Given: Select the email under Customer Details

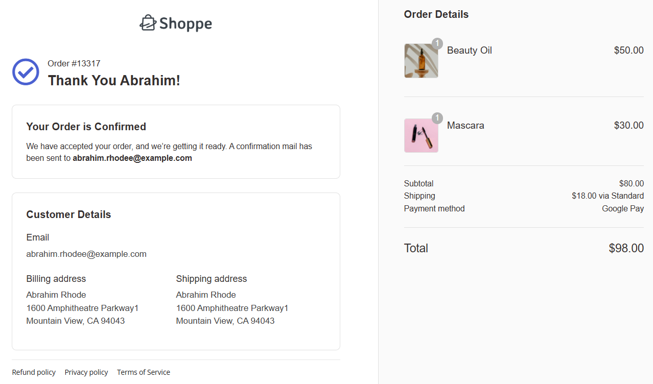Looking at the screenshot, I should (86, 254).
